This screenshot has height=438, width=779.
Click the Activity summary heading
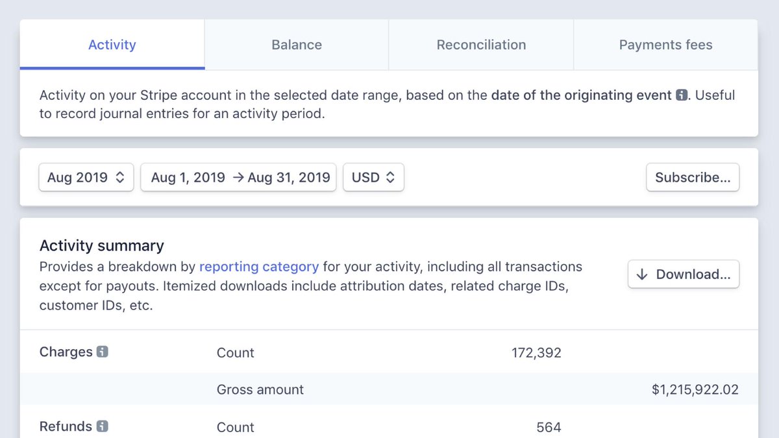coord(102,246)
